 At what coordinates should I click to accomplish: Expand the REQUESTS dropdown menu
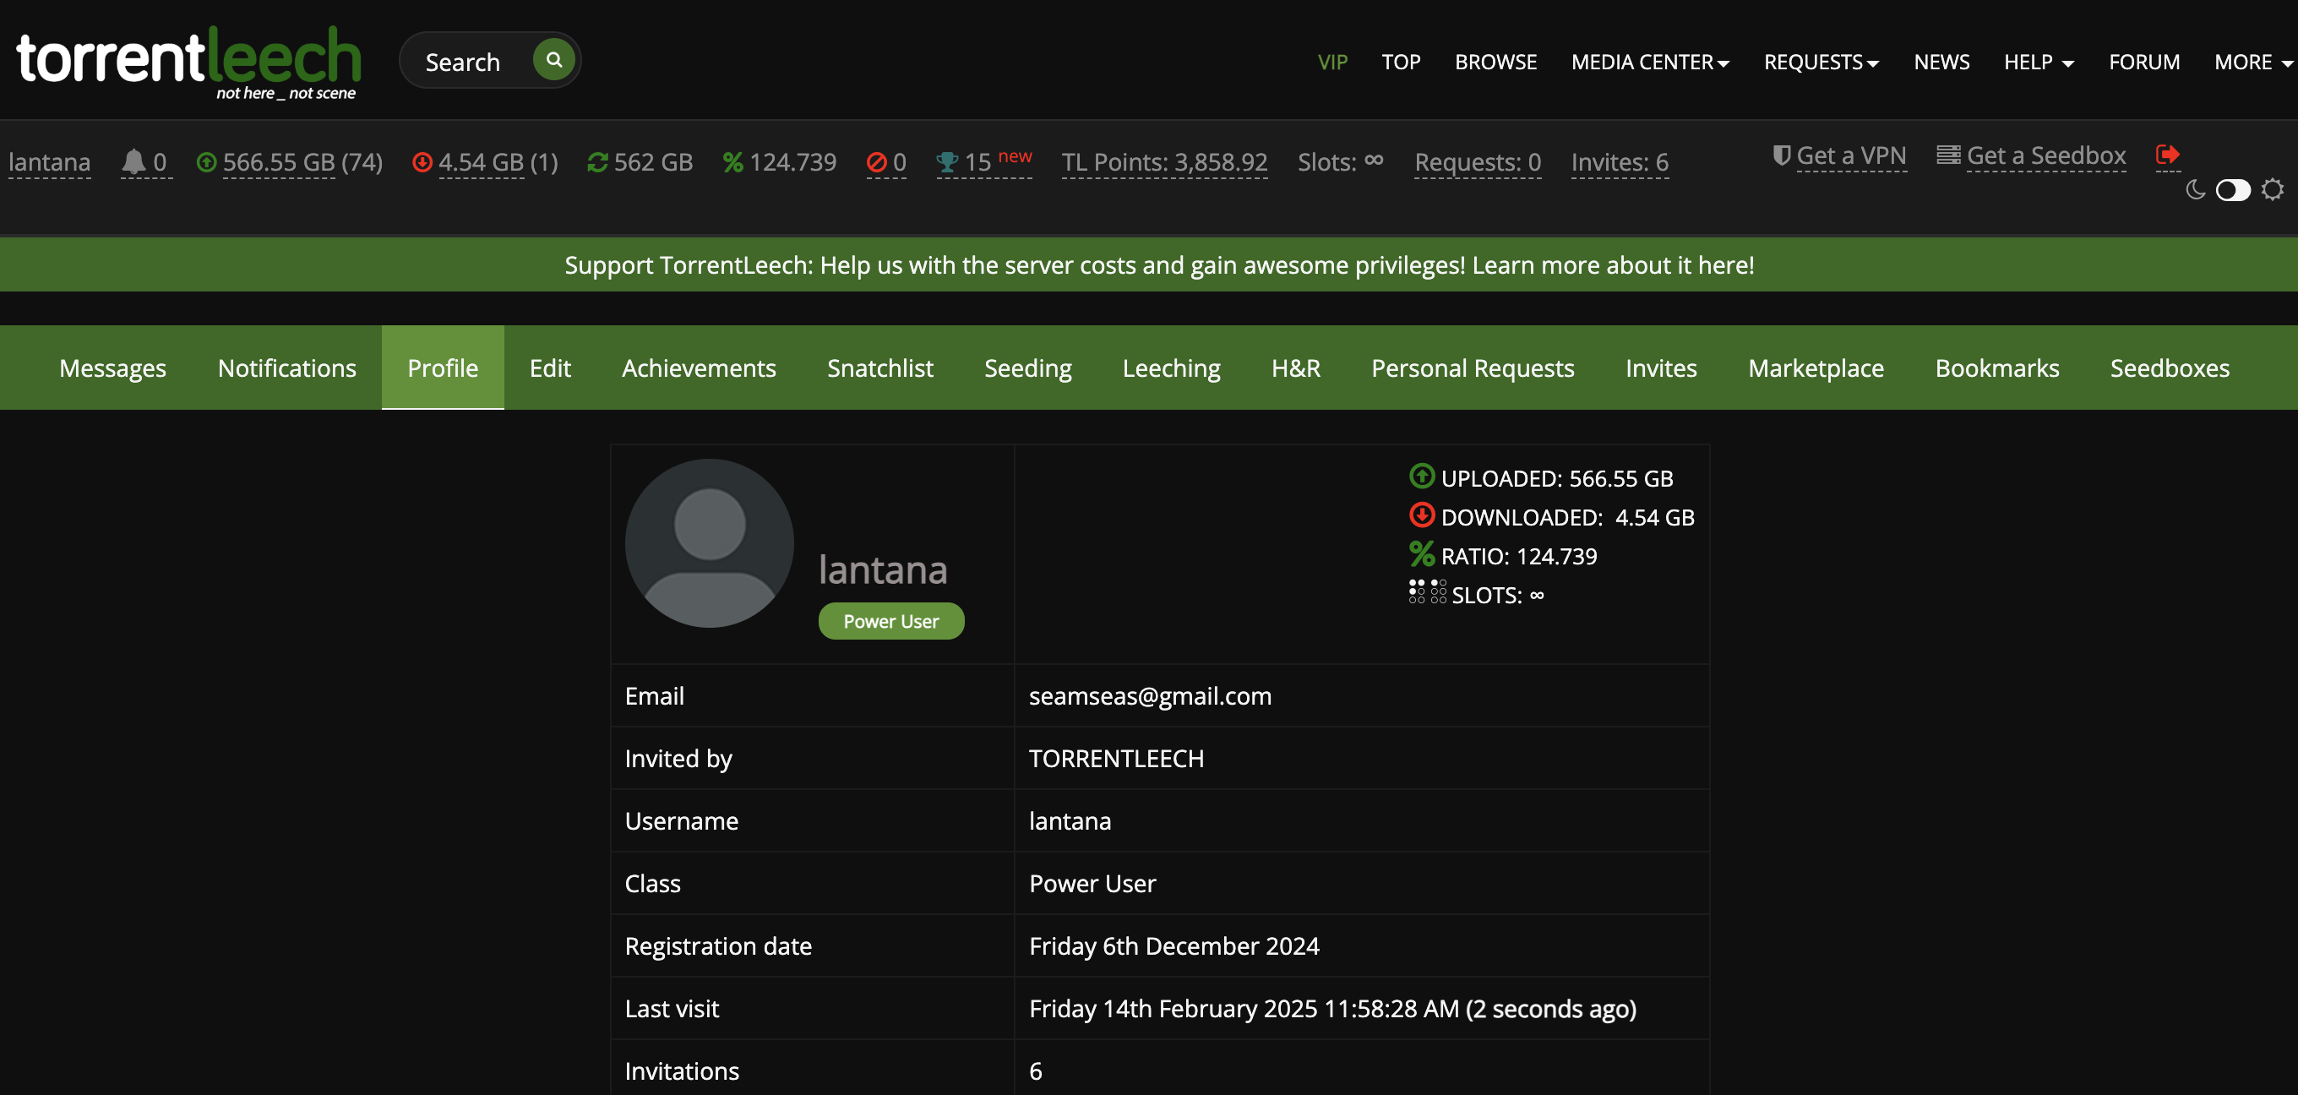1821,62
